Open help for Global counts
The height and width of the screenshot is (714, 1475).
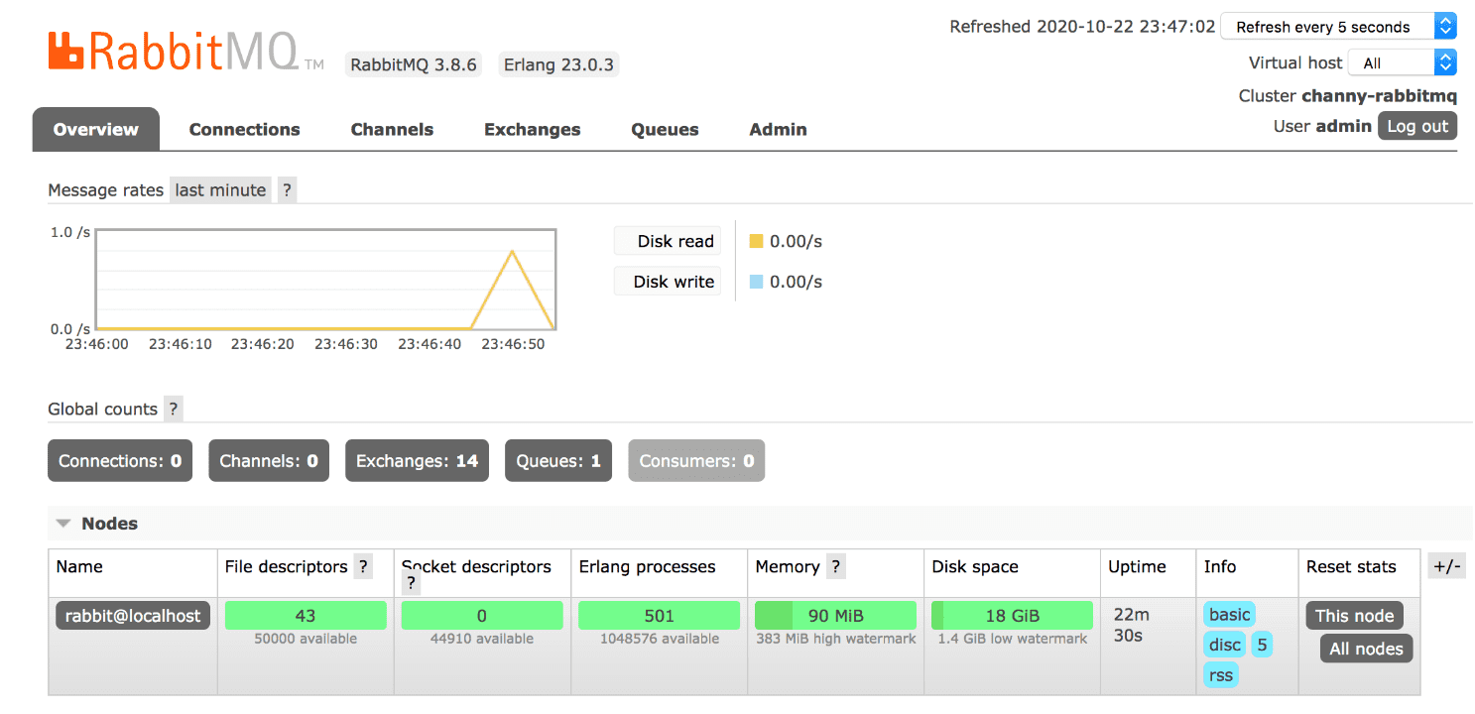(173, 409)
